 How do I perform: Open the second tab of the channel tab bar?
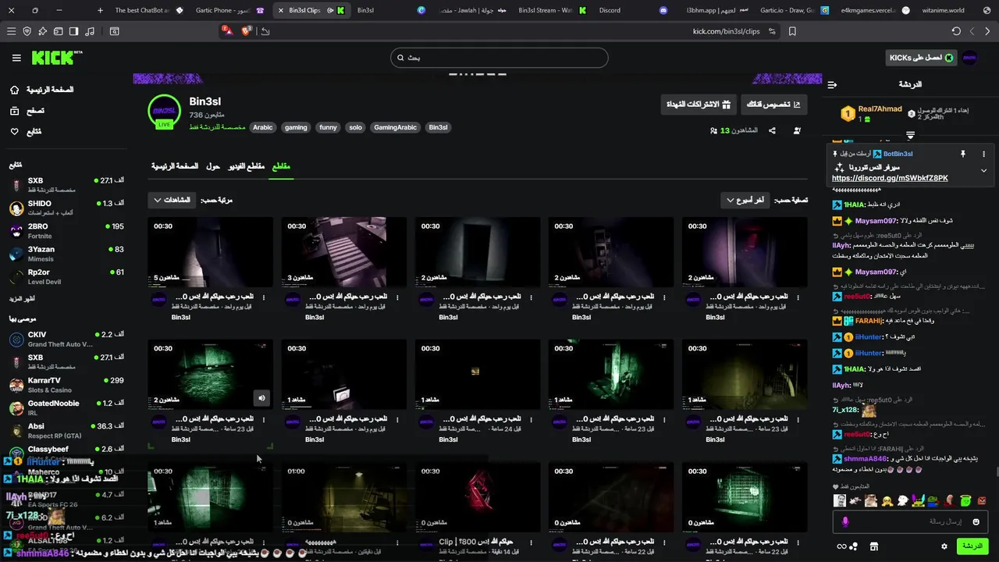213,166
